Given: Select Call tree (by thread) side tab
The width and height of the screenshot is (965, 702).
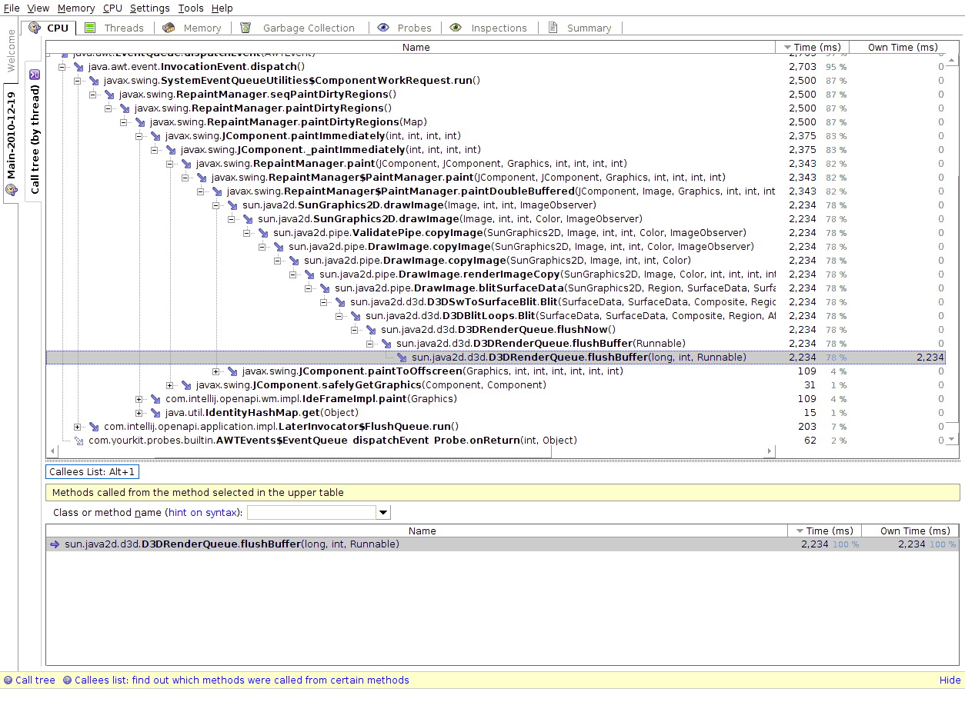Looking at the screenshot, I should tap(35, 131).
